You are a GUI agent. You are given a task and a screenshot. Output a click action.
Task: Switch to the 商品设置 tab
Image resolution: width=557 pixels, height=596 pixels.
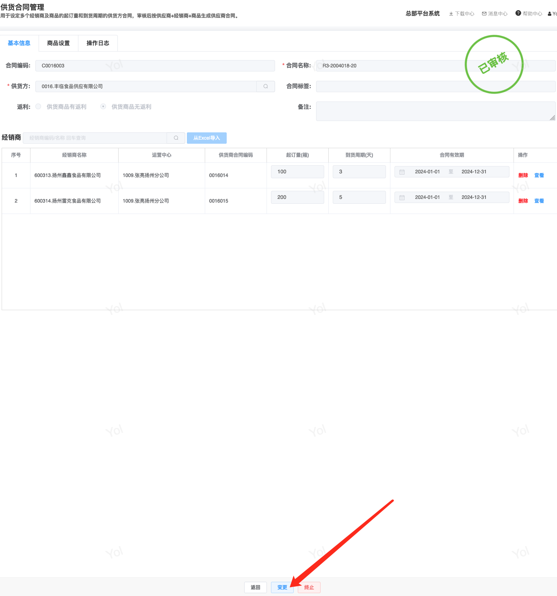point(59,43)
